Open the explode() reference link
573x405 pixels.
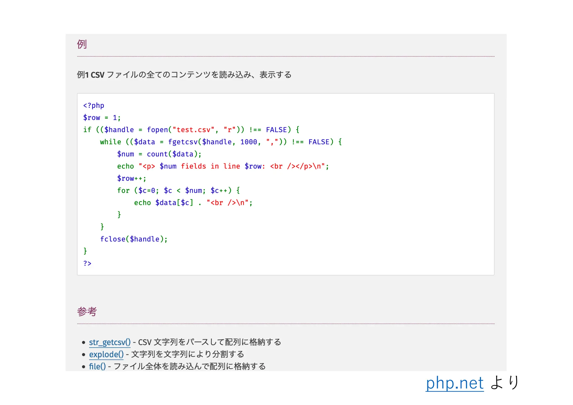click(x=106, y=354)
